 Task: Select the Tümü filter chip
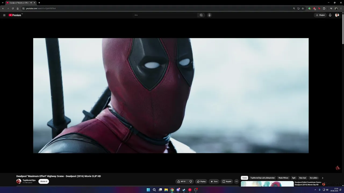pos(244,178)
